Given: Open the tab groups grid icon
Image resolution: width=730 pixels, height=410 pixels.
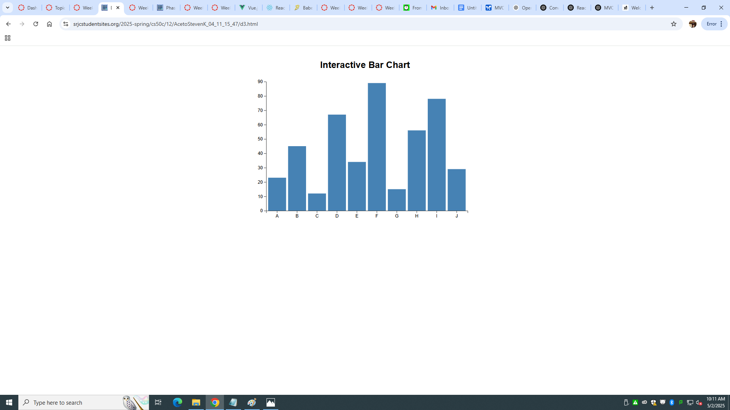Looking at the screenshot, I should coord(7,38).
